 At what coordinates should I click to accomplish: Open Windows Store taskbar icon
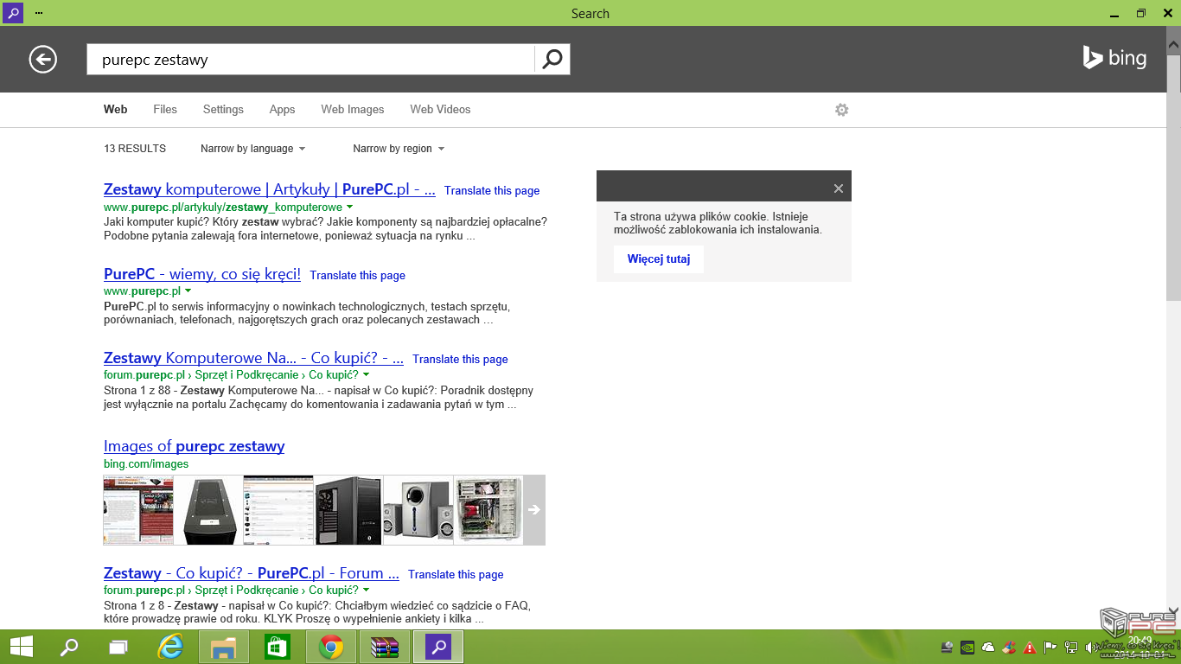tap(277, 647)
